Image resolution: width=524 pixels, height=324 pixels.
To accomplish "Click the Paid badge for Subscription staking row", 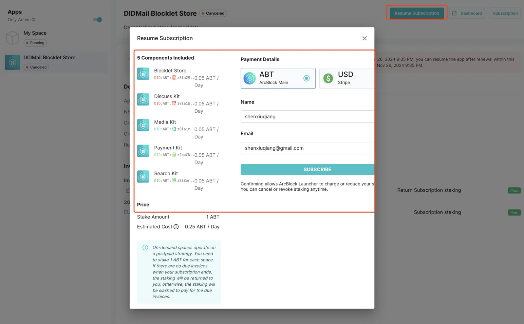I will click(514, 213).
